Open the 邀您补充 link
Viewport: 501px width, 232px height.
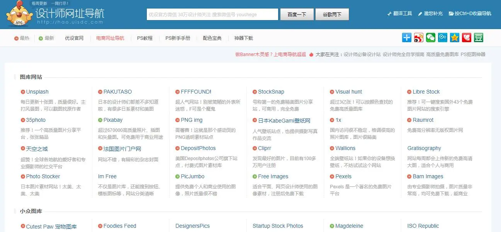pyautogui.click(x=433, y=14)
